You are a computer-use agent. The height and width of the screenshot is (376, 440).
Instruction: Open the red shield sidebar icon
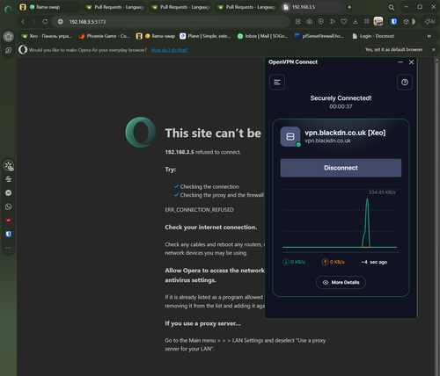click(9, 221)
